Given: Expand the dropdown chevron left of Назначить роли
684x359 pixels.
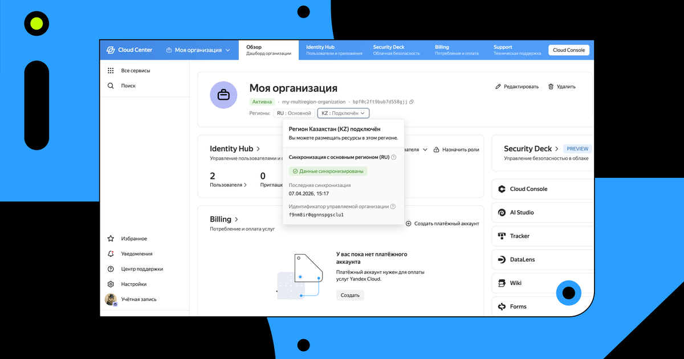Looking at the screenshot, I should pyautogui.click(x=425, y=150).
